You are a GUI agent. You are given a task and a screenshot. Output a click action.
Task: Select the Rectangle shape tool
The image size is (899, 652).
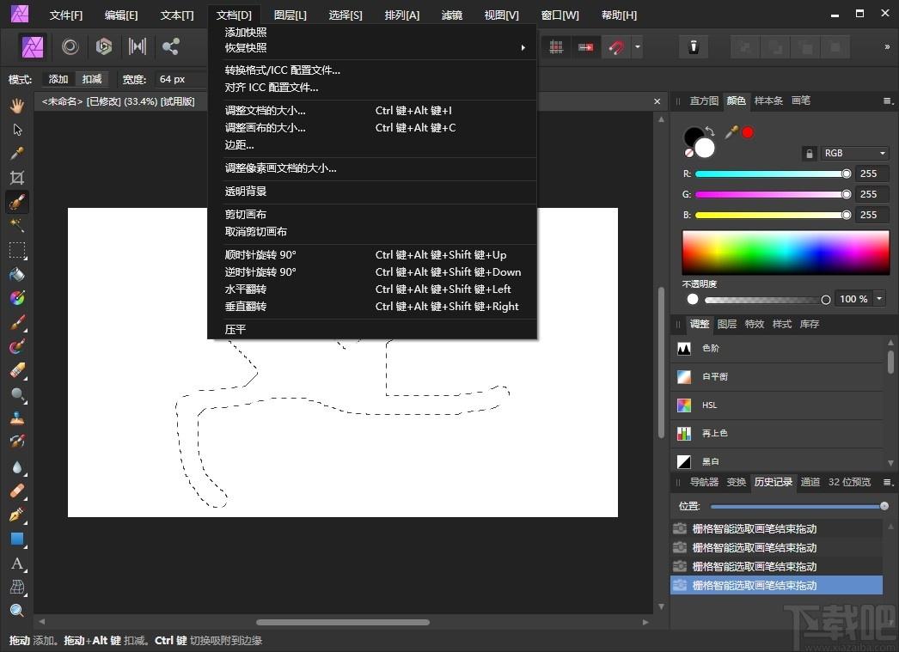click(x=17, y=539)
